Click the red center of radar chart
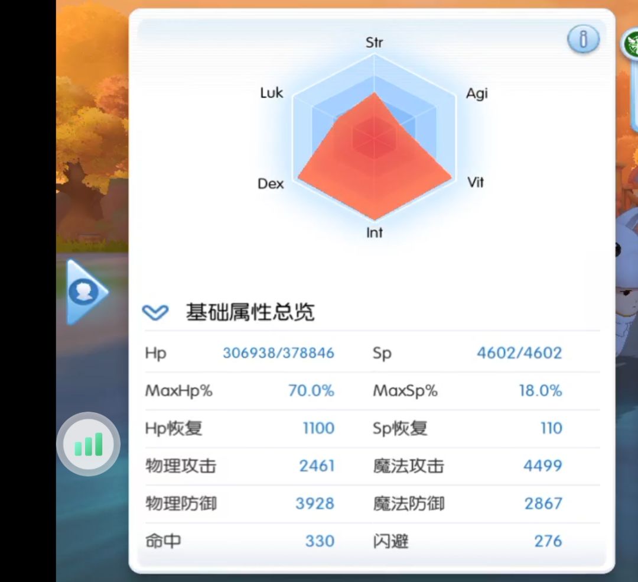This screenshot has height=582, width=638. click(375, 138)
